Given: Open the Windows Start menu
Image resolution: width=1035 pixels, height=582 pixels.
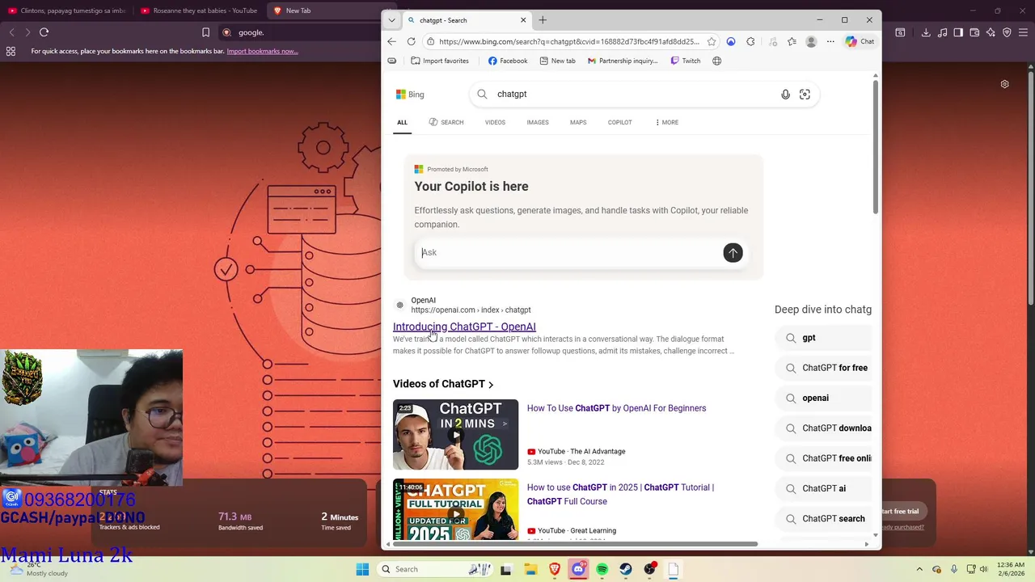Looking at the screenshot, I should tap(363, 569).
